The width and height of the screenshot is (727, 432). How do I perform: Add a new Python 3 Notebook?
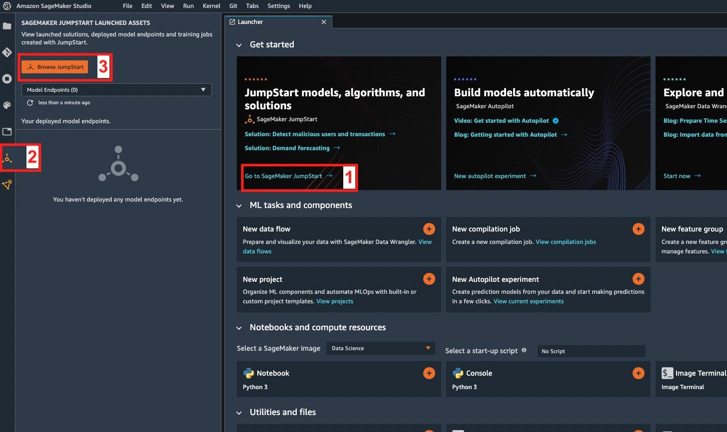(429, 373)
